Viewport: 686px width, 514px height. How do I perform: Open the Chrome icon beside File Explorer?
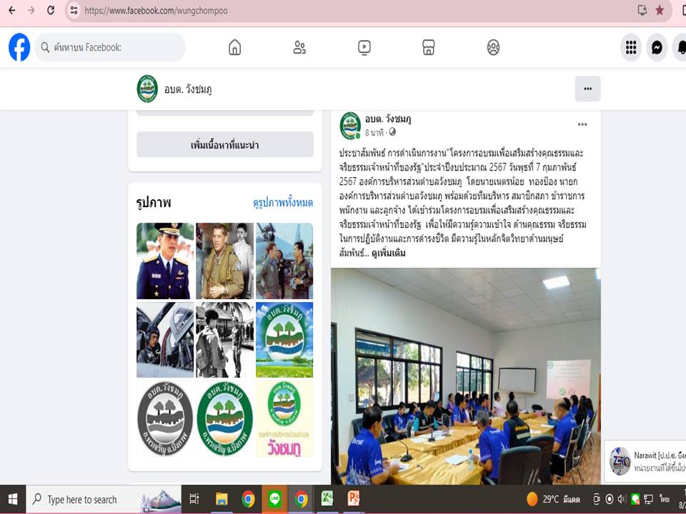(x=248, y=499)
